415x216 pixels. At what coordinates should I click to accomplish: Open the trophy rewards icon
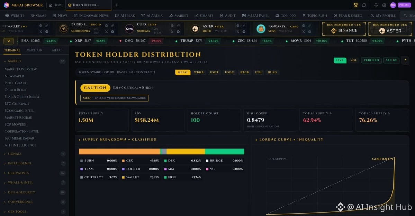(x=355, y=5)
